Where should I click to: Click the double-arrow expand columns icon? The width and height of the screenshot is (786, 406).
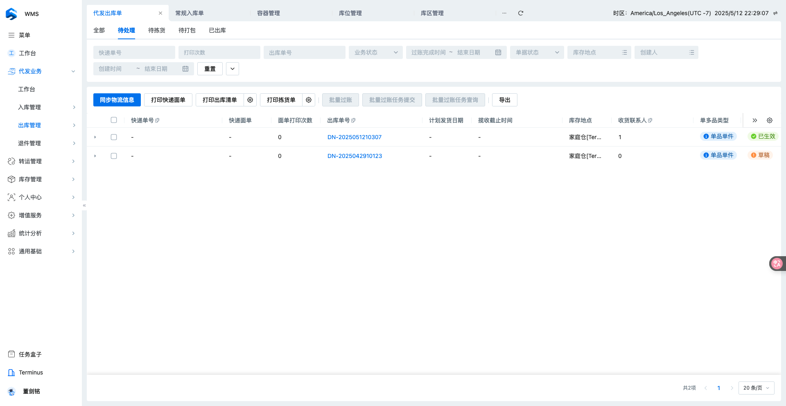[x=755, y=120]
